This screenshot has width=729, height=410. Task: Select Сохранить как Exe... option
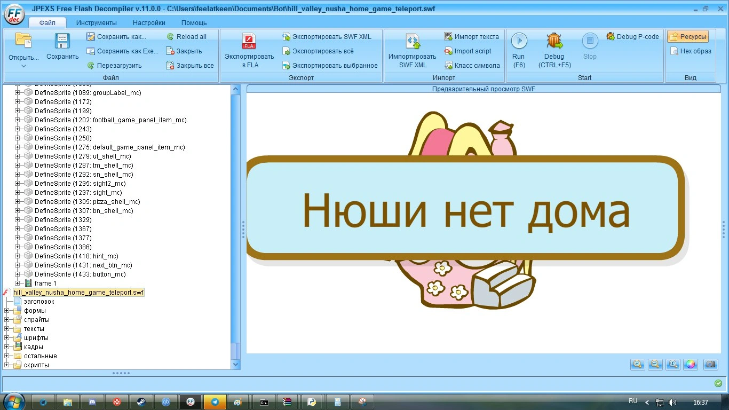point(122,51)
